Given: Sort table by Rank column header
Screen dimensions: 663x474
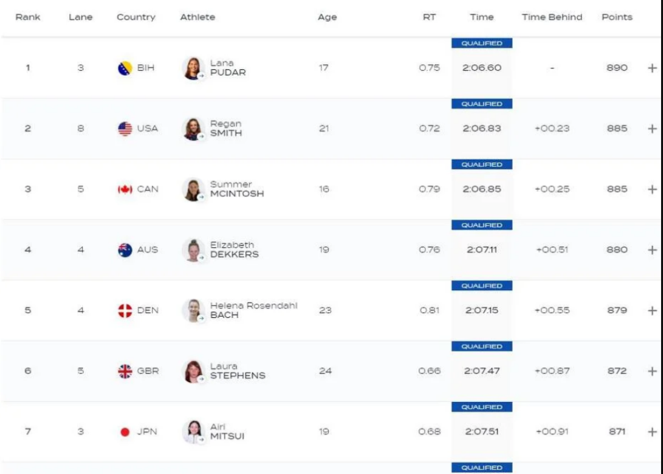Looking at the screenshot, I should pos(28,17).
